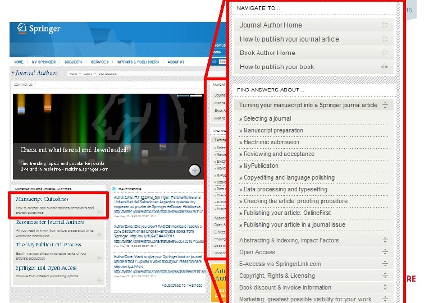Screen dimensions: 438x303
Task: Open Manuscript preparation link
Action: tap(273, 130)
